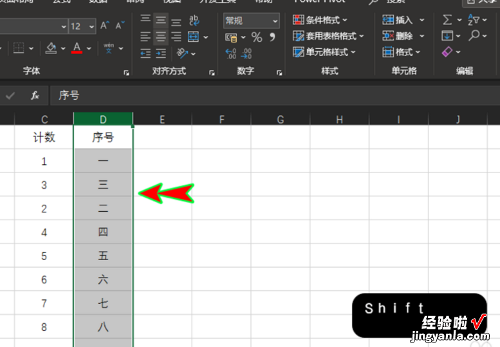Select column E header

point(162,120)
